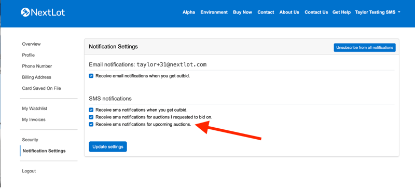415x189 pixels.
Task: Open the Environment nav link
Action: tap(214, 12)
